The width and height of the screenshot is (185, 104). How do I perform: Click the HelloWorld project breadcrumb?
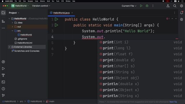coord(9,101)
